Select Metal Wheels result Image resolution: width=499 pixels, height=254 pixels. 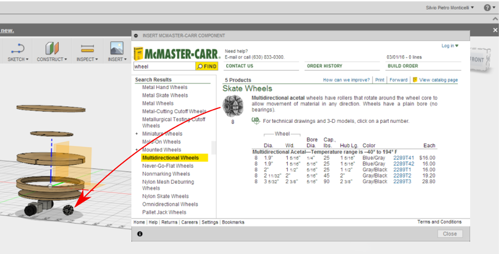(158, 103)
